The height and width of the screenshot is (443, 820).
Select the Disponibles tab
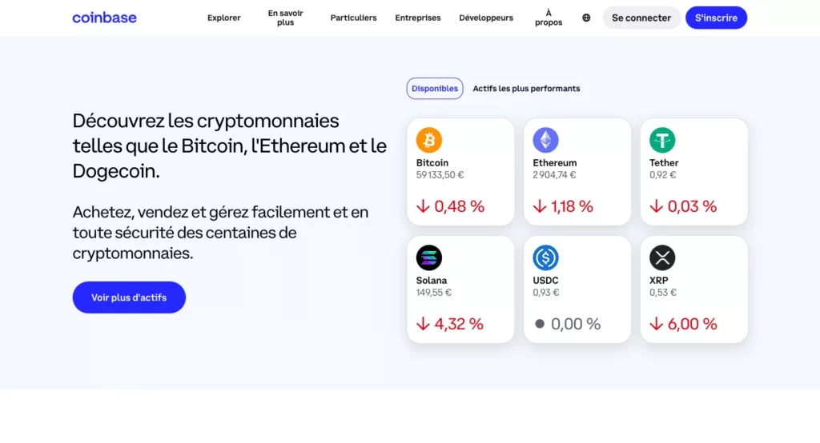pos(435,89)
